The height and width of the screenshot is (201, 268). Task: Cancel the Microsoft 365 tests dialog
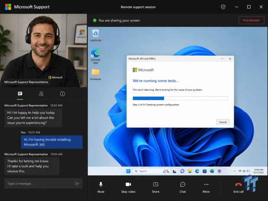point(223,122)
